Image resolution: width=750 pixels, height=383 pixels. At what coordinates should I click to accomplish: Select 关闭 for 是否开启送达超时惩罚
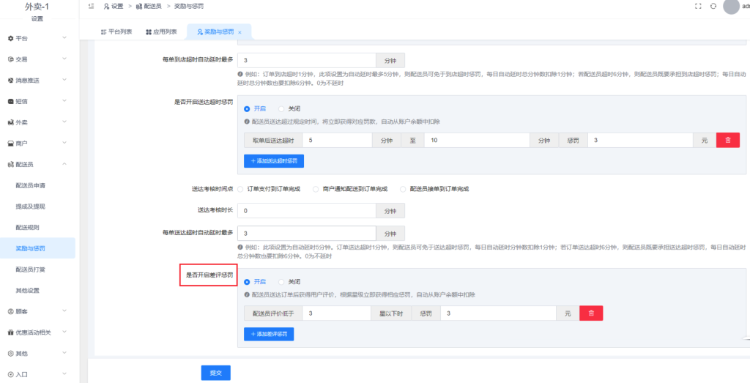coord(281,108)
